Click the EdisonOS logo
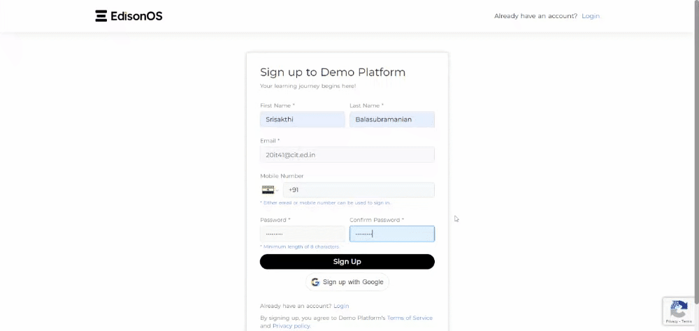This screenshot has height=331, width=699. [x=129, y=16]
